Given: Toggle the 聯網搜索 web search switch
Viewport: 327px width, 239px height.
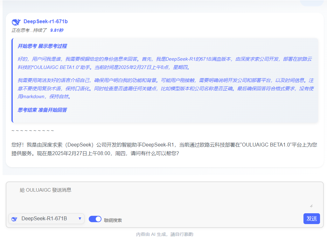Looking at the screenshot, I should 95,219.
